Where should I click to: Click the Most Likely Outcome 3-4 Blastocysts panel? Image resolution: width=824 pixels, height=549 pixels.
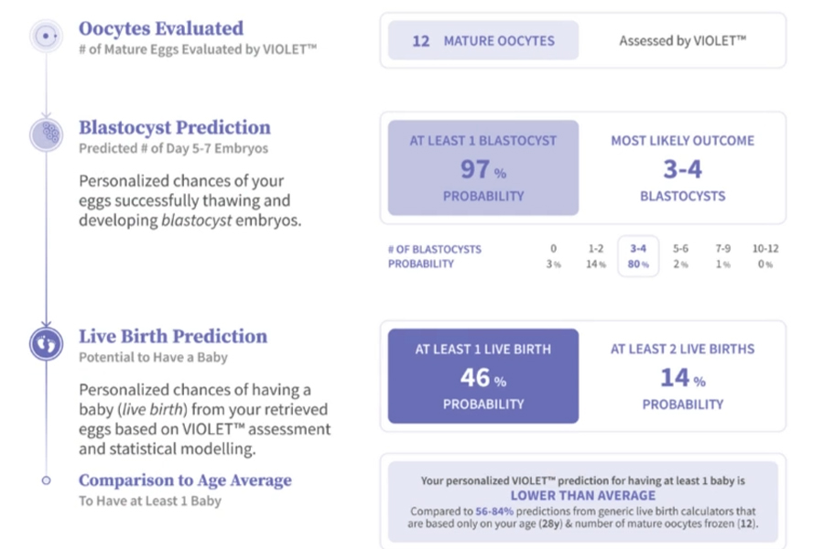(x=682, y=168)
